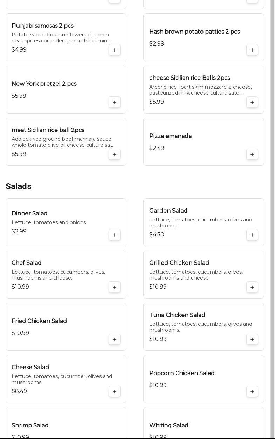This screenshot has width=275, height=439.
Task: View Punjabi samosas item description
Action: click(61, 37)
